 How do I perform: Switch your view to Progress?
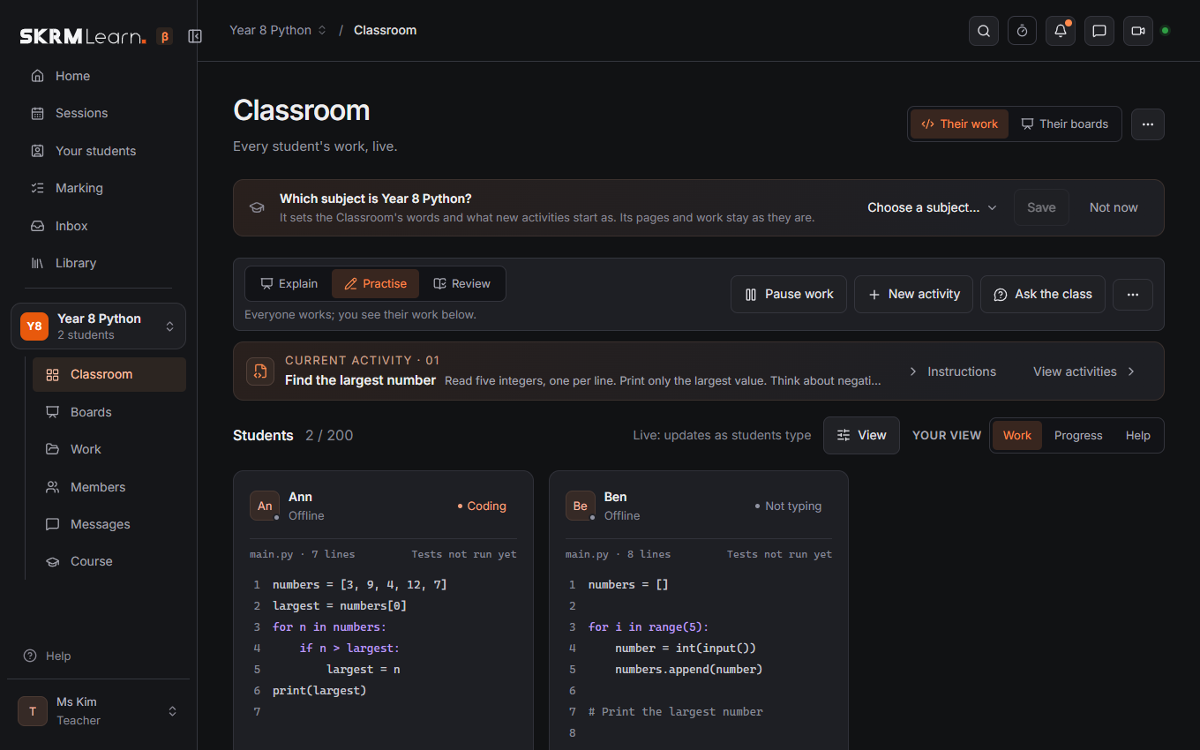(x=1078, y=436)
